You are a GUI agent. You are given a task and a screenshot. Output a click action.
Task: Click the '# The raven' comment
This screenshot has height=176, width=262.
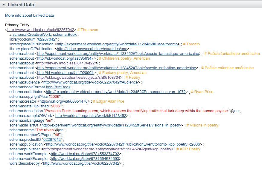click(x=88, y=30)
